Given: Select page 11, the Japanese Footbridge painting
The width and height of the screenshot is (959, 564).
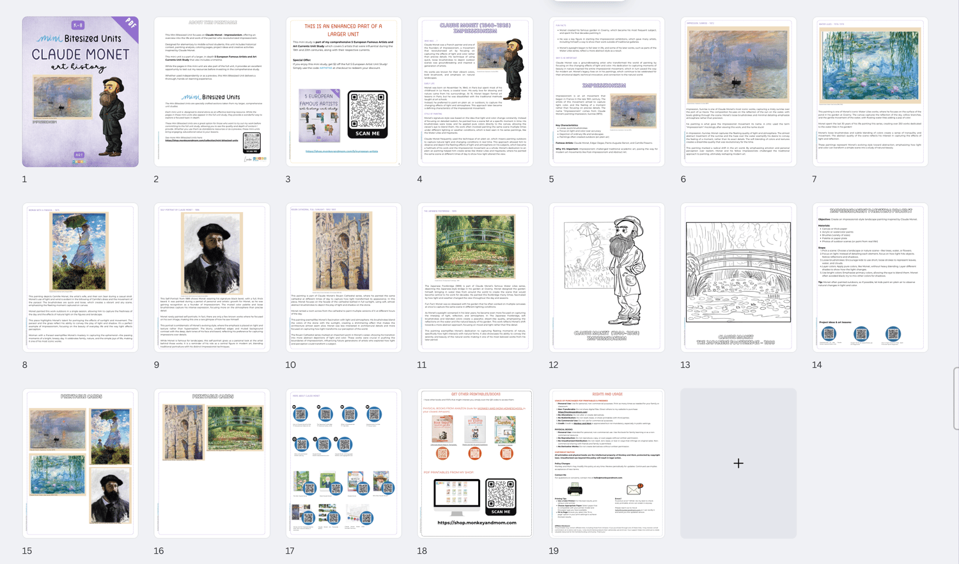Looking at the screenshot, I should click(x=476, y=278).
